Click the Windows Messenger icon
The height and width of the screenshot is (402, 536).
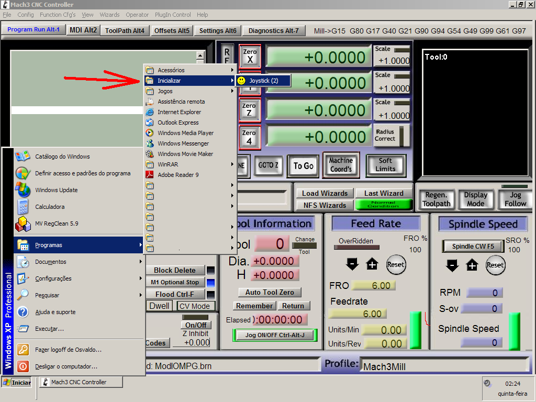pos(150,143)
